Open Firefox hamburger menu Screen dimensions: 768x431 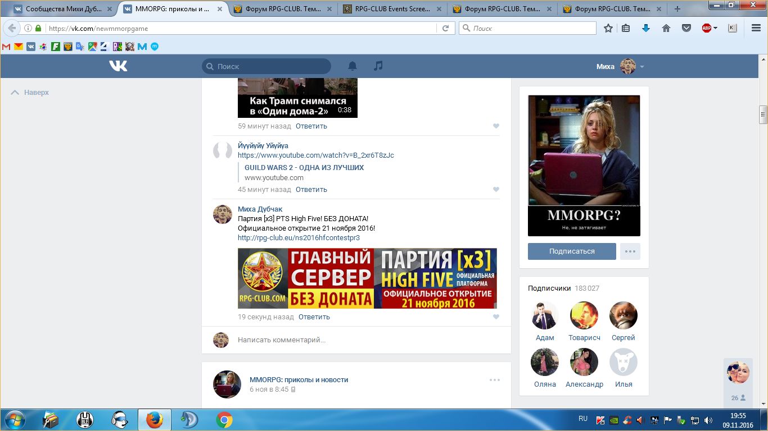click(756, 28)
